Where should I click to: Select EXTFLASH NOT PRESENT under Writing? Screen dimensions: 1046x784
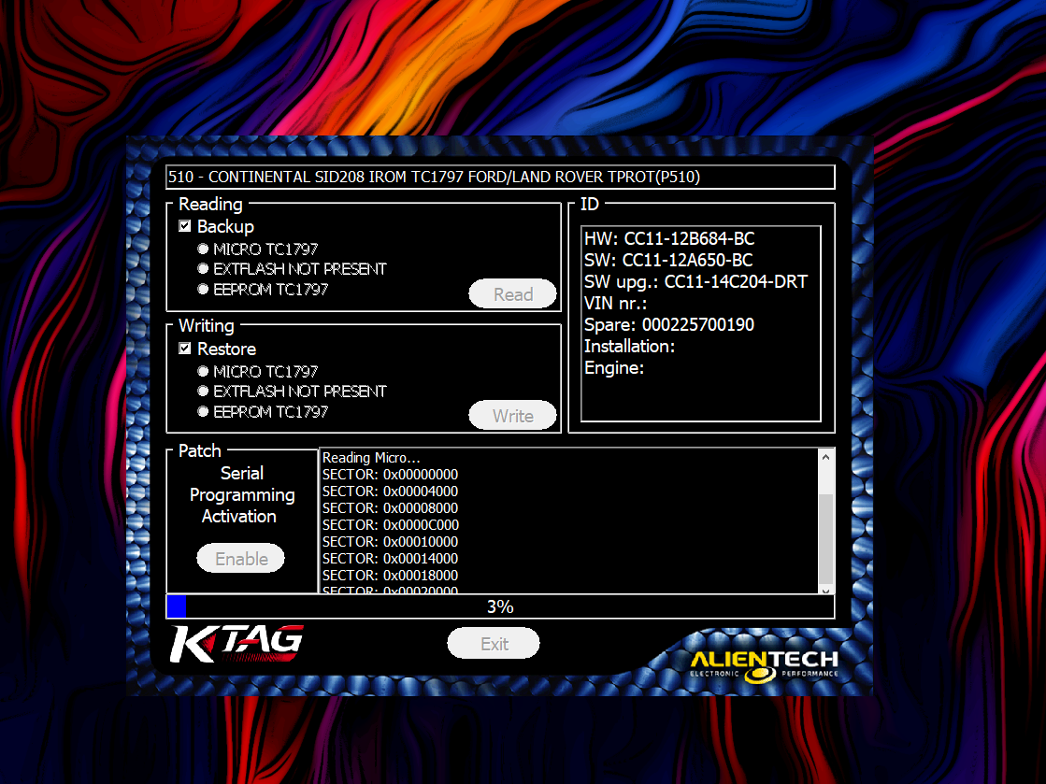(203, 392)
